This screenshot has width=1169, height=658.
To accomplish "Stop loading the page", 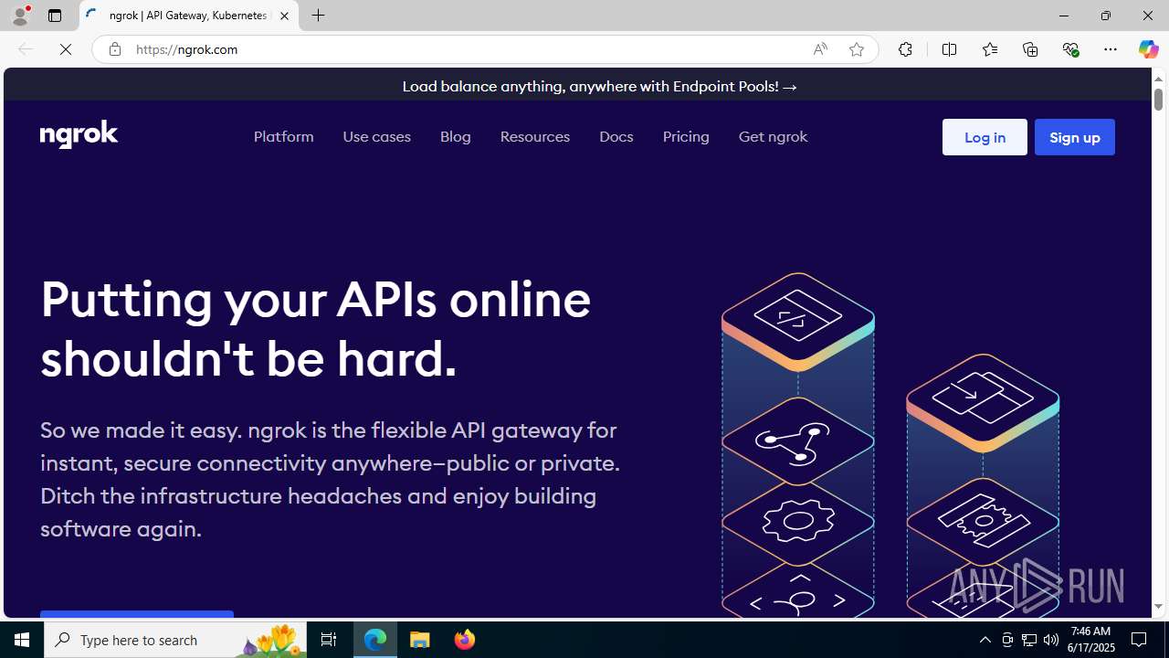I will coord(66,49).
